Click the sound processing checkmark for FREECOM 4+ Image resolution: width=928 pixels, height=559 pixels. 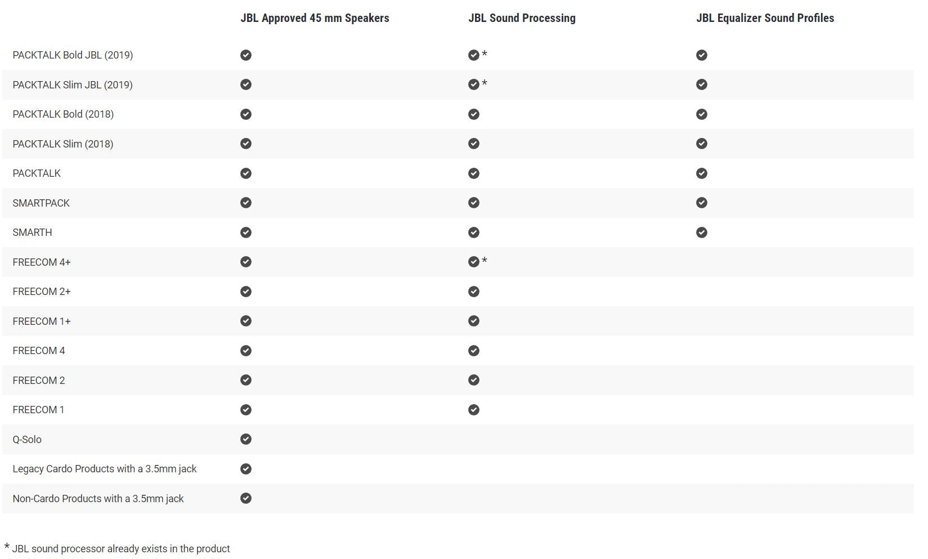(474, 262)
